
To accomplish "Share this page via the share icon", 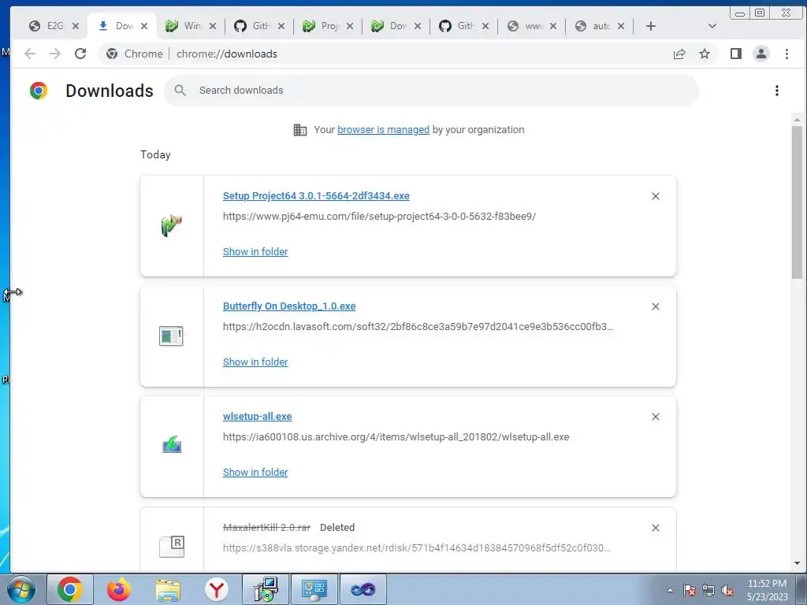I will (x=679, y=54).
